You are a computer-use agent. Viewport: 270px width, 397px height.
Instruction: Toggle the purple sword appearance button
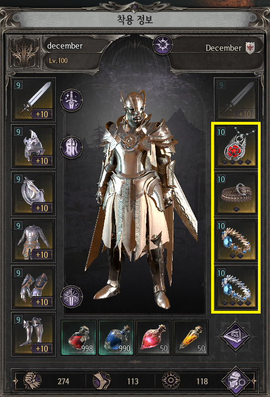click(x=71, y=100)
